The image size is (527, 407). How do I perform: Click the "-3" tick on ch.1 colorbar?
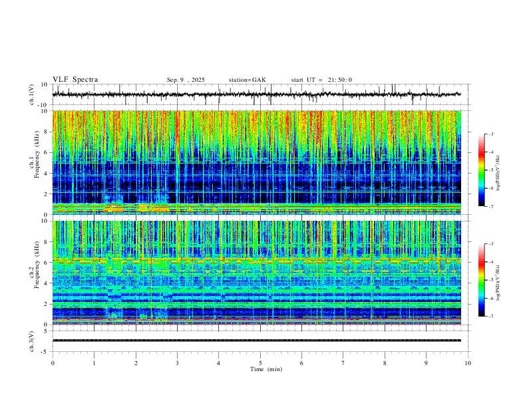[491, 134]
